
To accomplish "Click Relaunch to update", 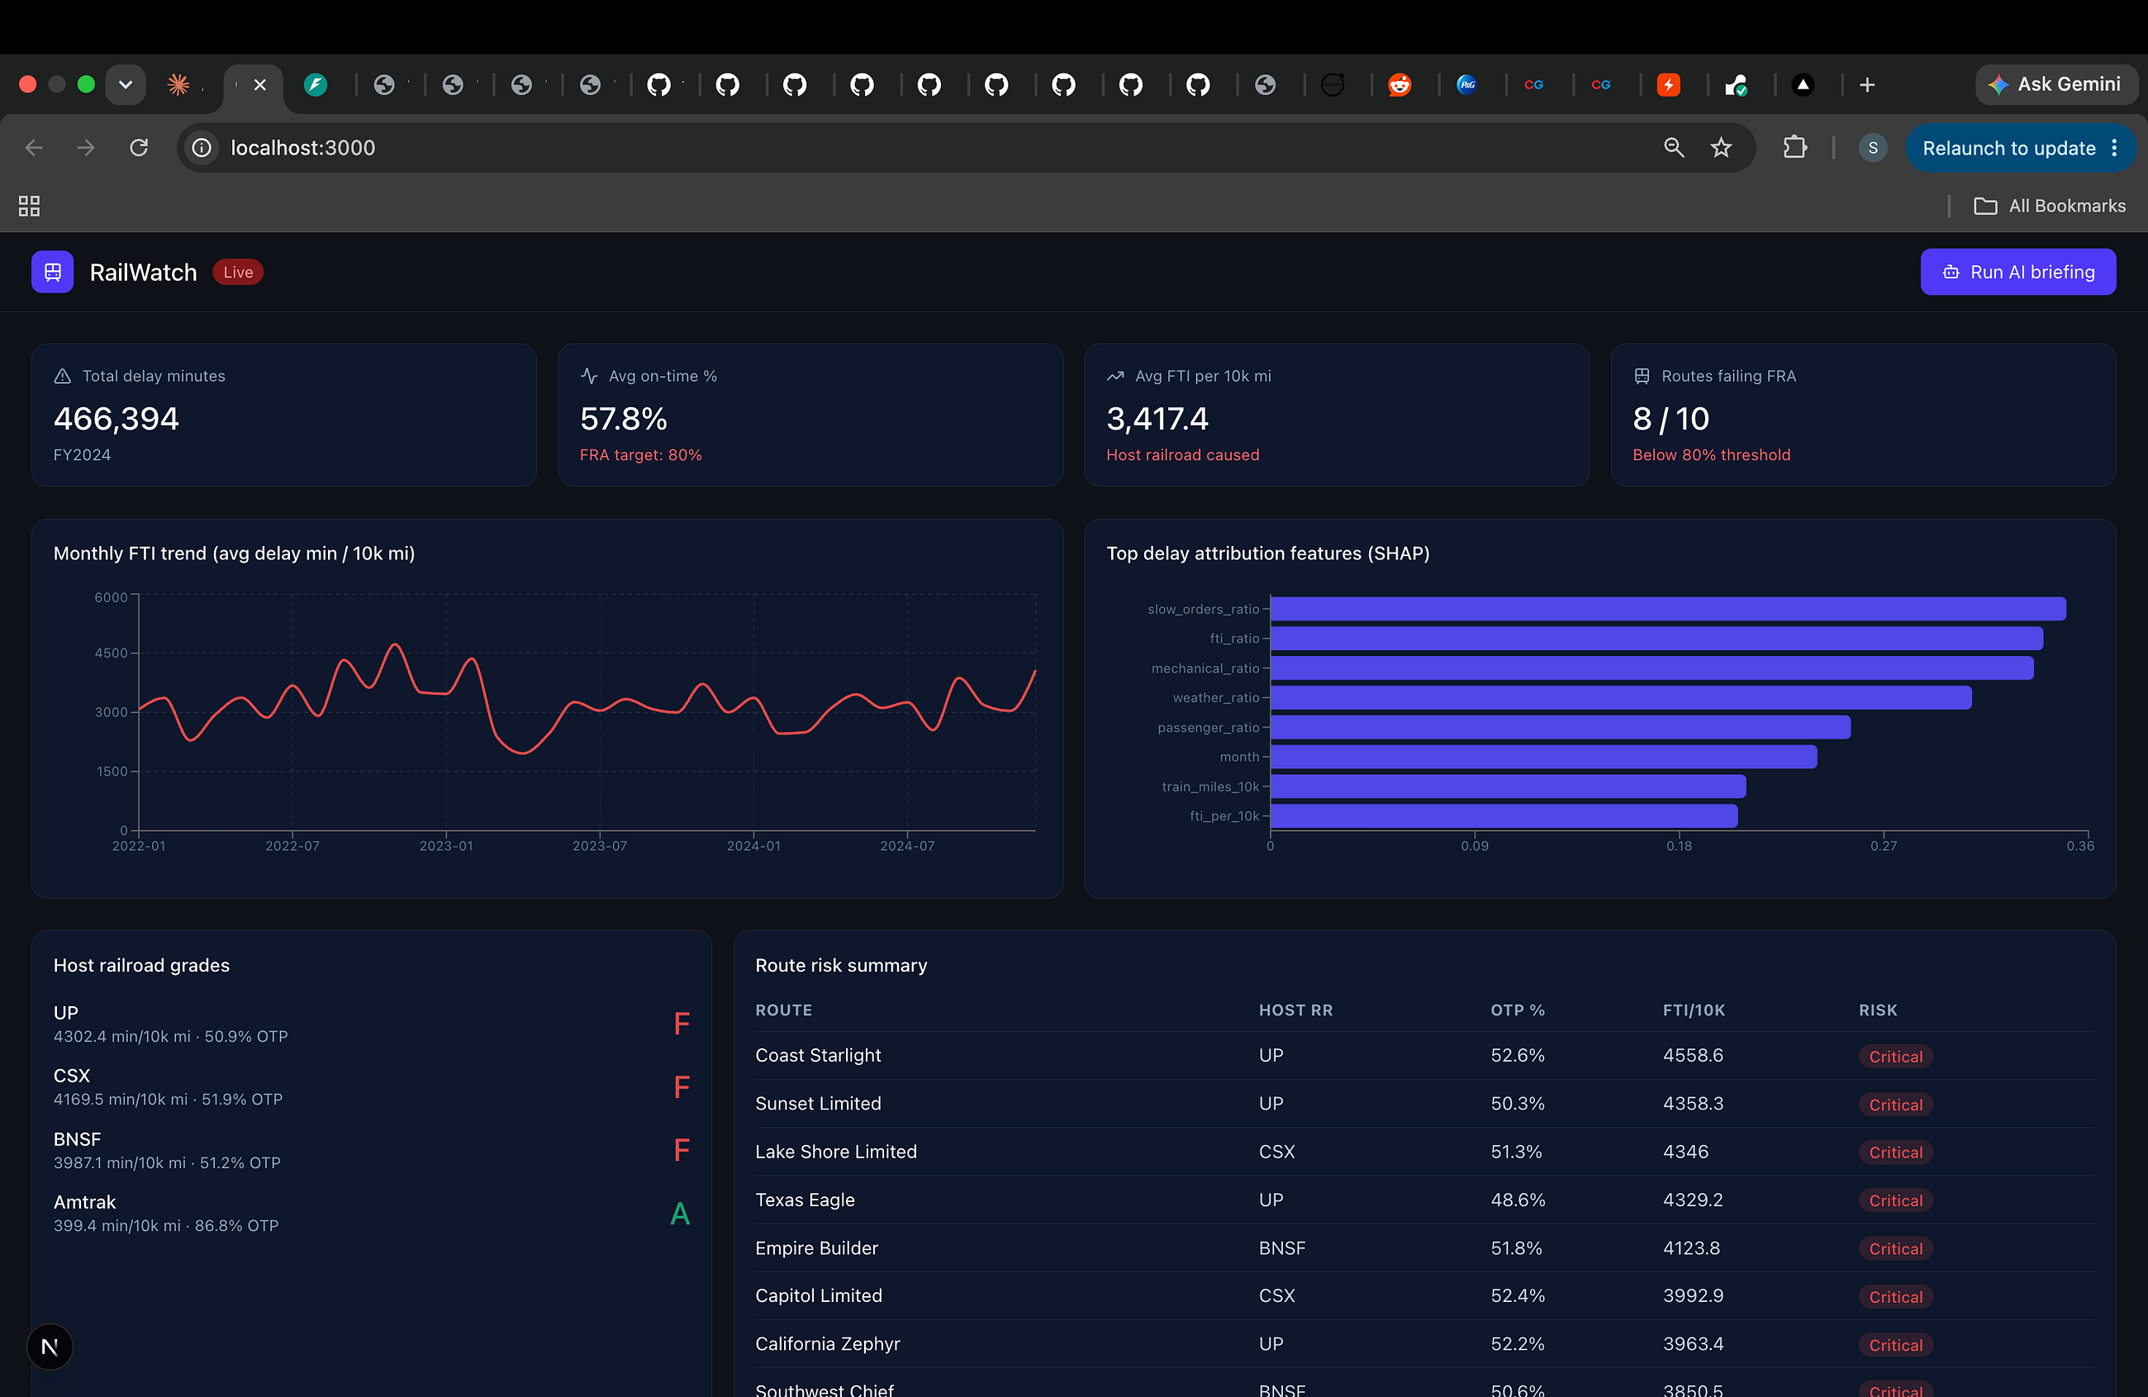I will (2008, 148).
